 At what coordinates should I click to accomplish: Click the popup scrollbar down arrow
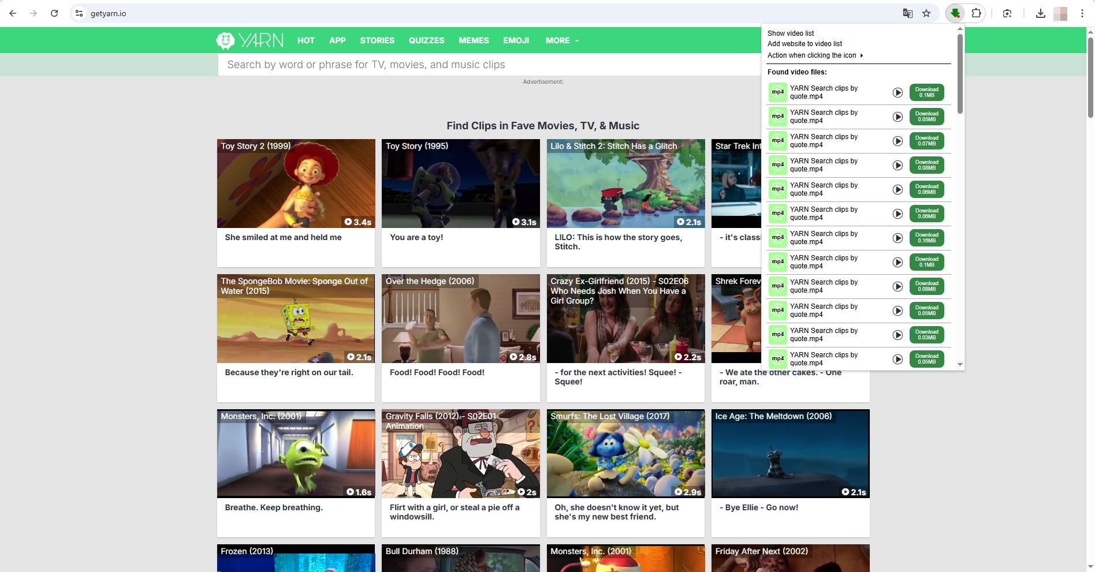click(x=960, y=364)
